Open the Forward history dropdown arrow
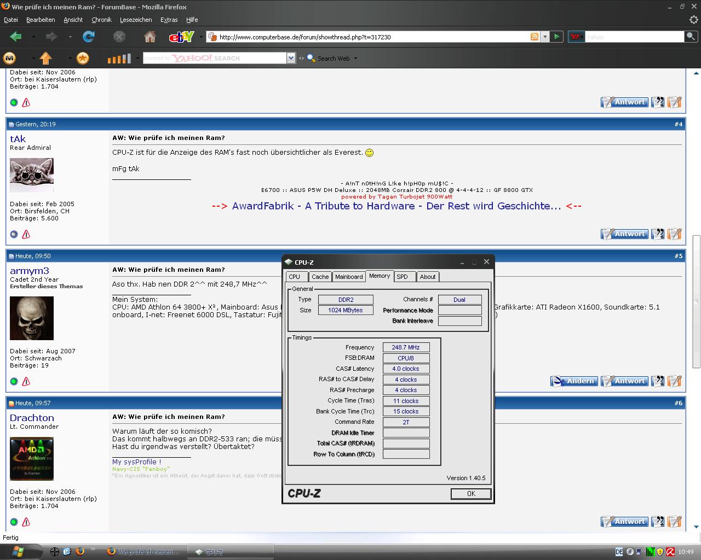 coord(70,37)
